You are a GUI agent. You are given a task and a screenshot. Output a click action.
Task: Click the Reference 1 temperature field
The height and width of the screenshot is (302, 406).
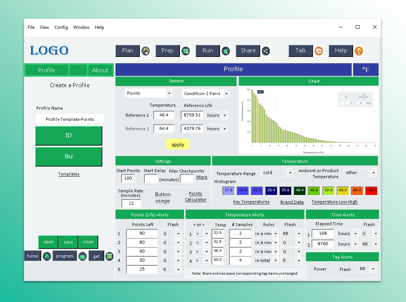click(164, 115)
